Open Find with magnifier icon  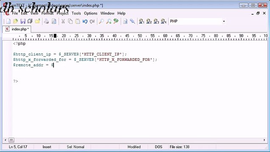point(101,21)
